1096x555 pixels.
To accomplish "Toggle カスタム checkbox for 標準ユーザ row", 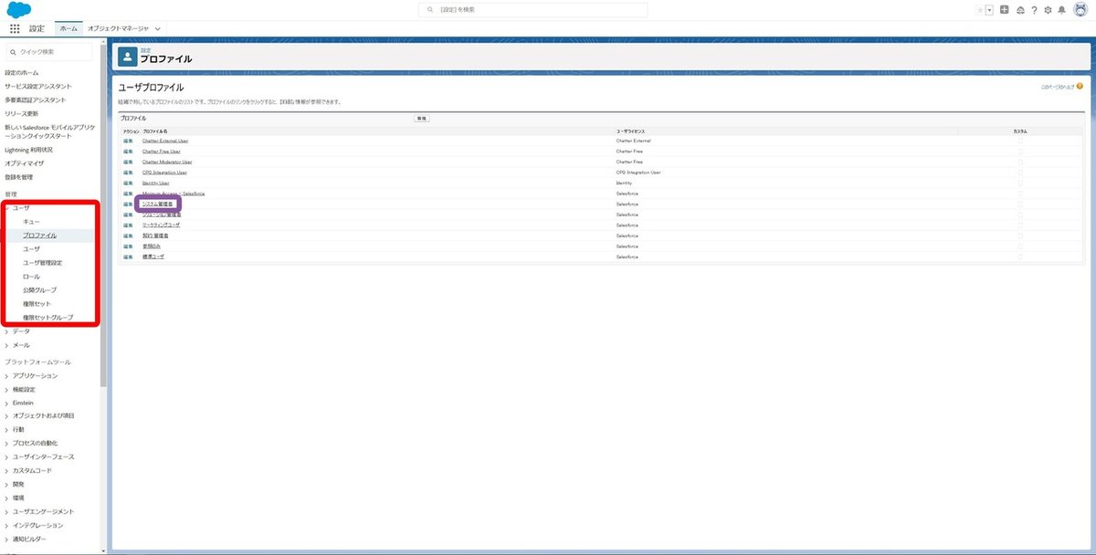I will coord(1020,257).
